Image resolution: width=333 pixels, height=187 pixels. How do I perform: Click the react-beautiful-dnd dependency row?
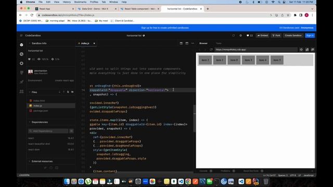[51, 144]
